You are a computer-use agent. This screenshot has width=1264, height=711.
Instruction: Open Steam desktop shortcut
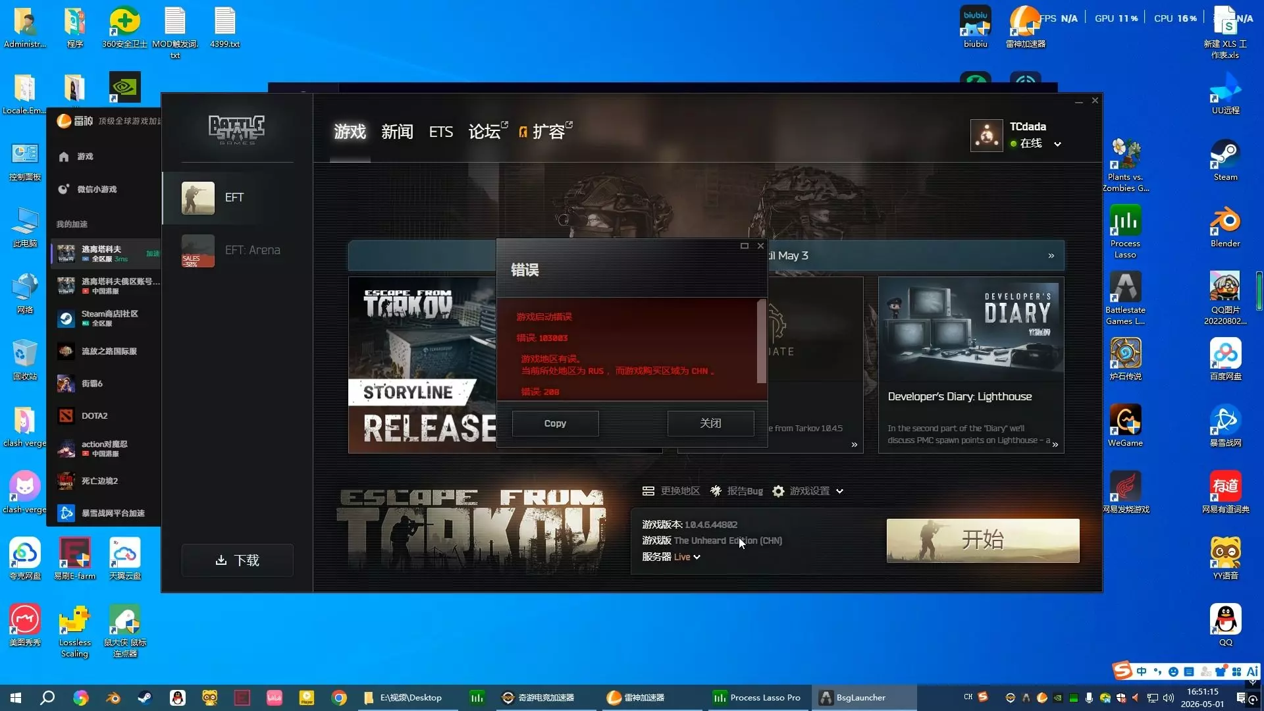(1225, 160)
